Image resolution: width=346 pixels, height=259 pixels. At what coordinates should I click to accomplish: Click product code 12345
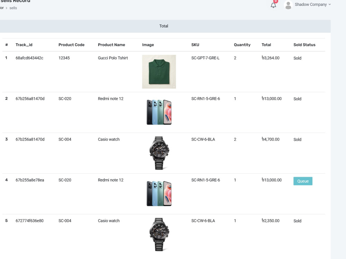[x=64, y=58]
